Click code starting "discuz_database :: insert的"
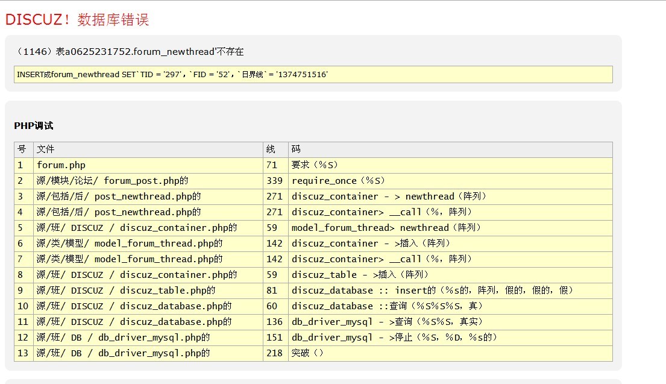The width and height of the screenshot is (666, 384). (432, 291)
